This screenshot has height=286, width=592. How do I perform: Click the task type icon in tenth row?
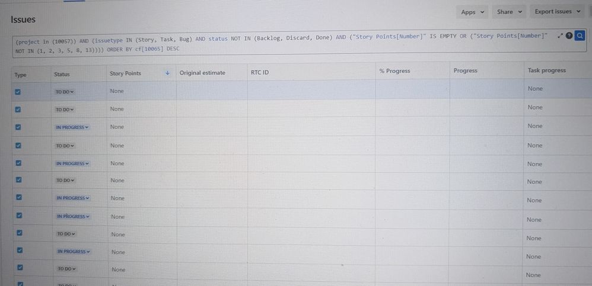(x=20, y=250)
